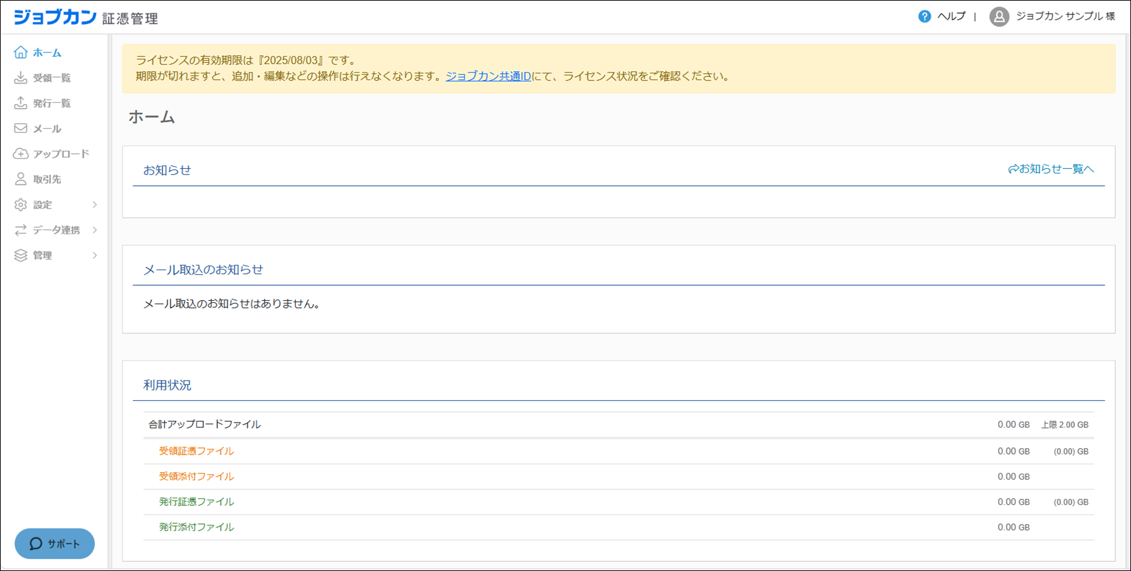
Task: Click the 管理 stacked layers icon
Action: coord(21,256)
